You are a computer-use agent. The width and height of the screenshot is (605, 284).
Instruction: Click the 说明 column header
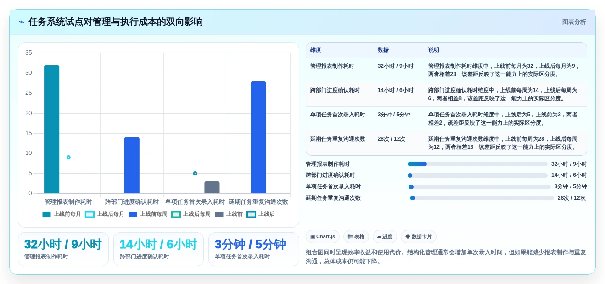coord(434,50)
